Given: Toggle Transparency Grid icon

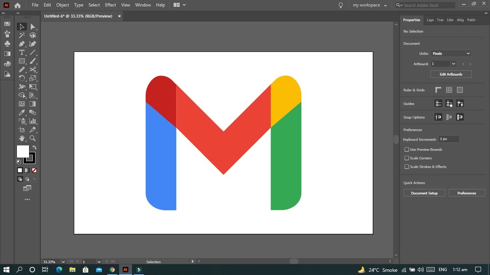Looking at the screenshot, I should coord(460,90).
